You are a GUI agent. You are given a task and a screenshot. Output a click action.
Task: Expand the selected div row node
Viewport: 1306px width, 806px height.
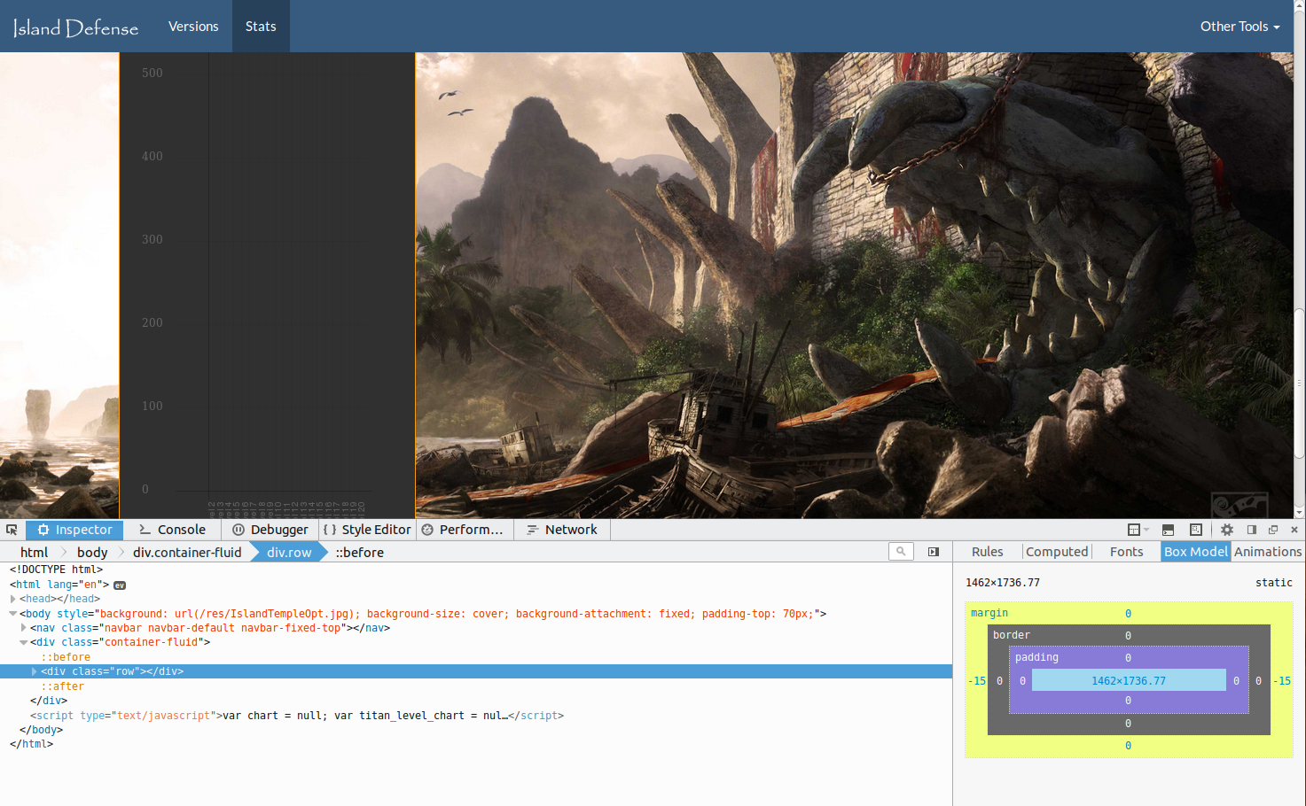(x=35, y=671)
